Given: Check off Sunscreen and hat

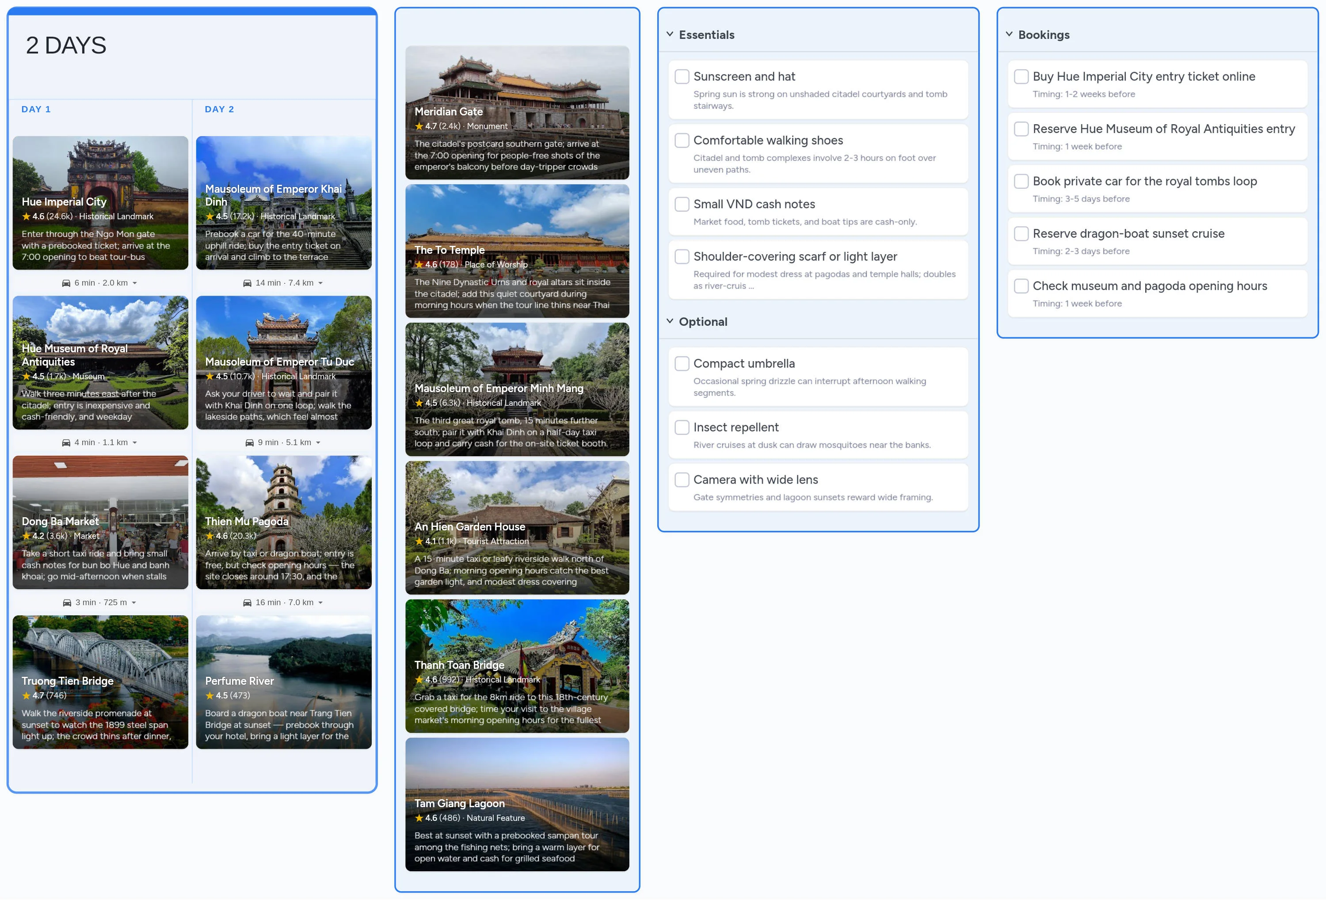Looking at the screenshot, I should 682,76.
